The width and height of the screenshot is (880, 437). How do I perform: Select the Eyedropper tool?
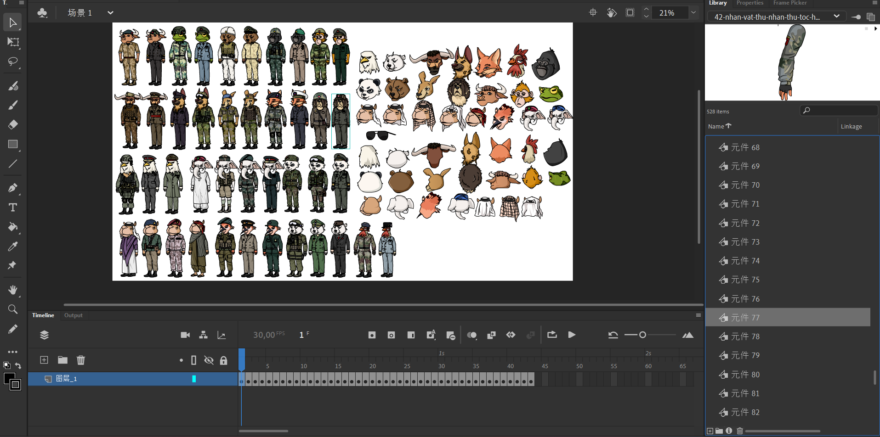(12, 247)
